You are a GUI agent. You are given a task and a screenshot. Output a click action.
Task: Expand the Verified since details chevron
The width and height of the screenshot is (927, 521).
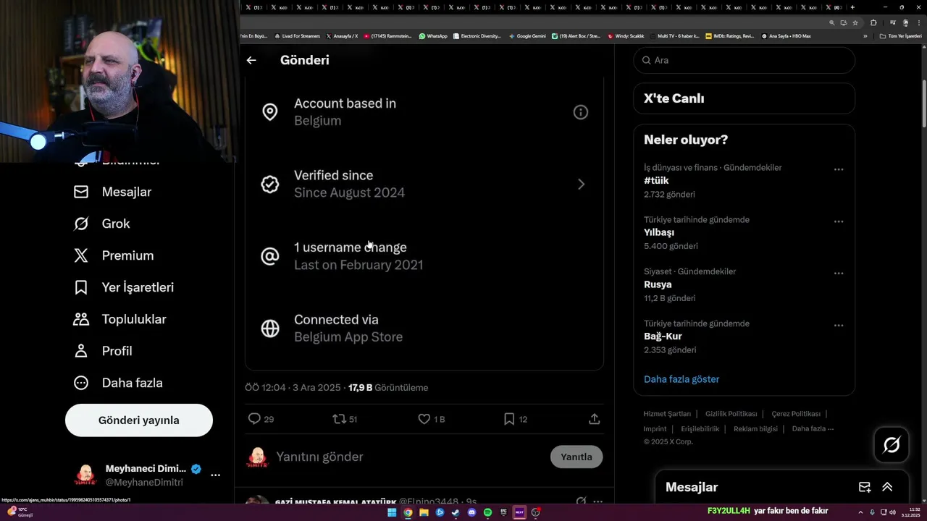[x=581, y=184]
